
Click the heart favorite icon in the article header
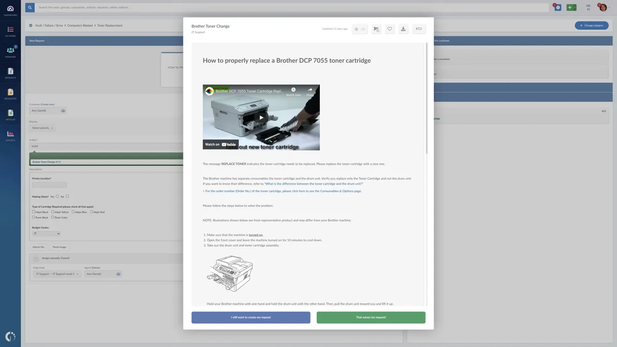point(390,29)
